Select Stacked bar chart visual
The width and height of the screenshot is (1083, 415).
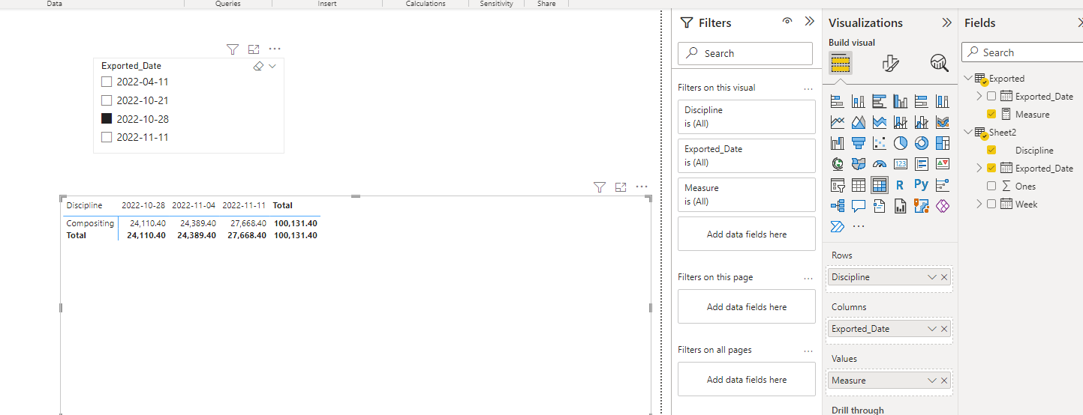(838, 101)
